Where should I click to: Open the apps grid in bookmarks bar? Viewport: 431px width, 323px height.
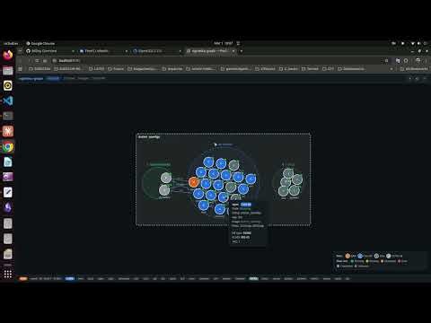21,69
